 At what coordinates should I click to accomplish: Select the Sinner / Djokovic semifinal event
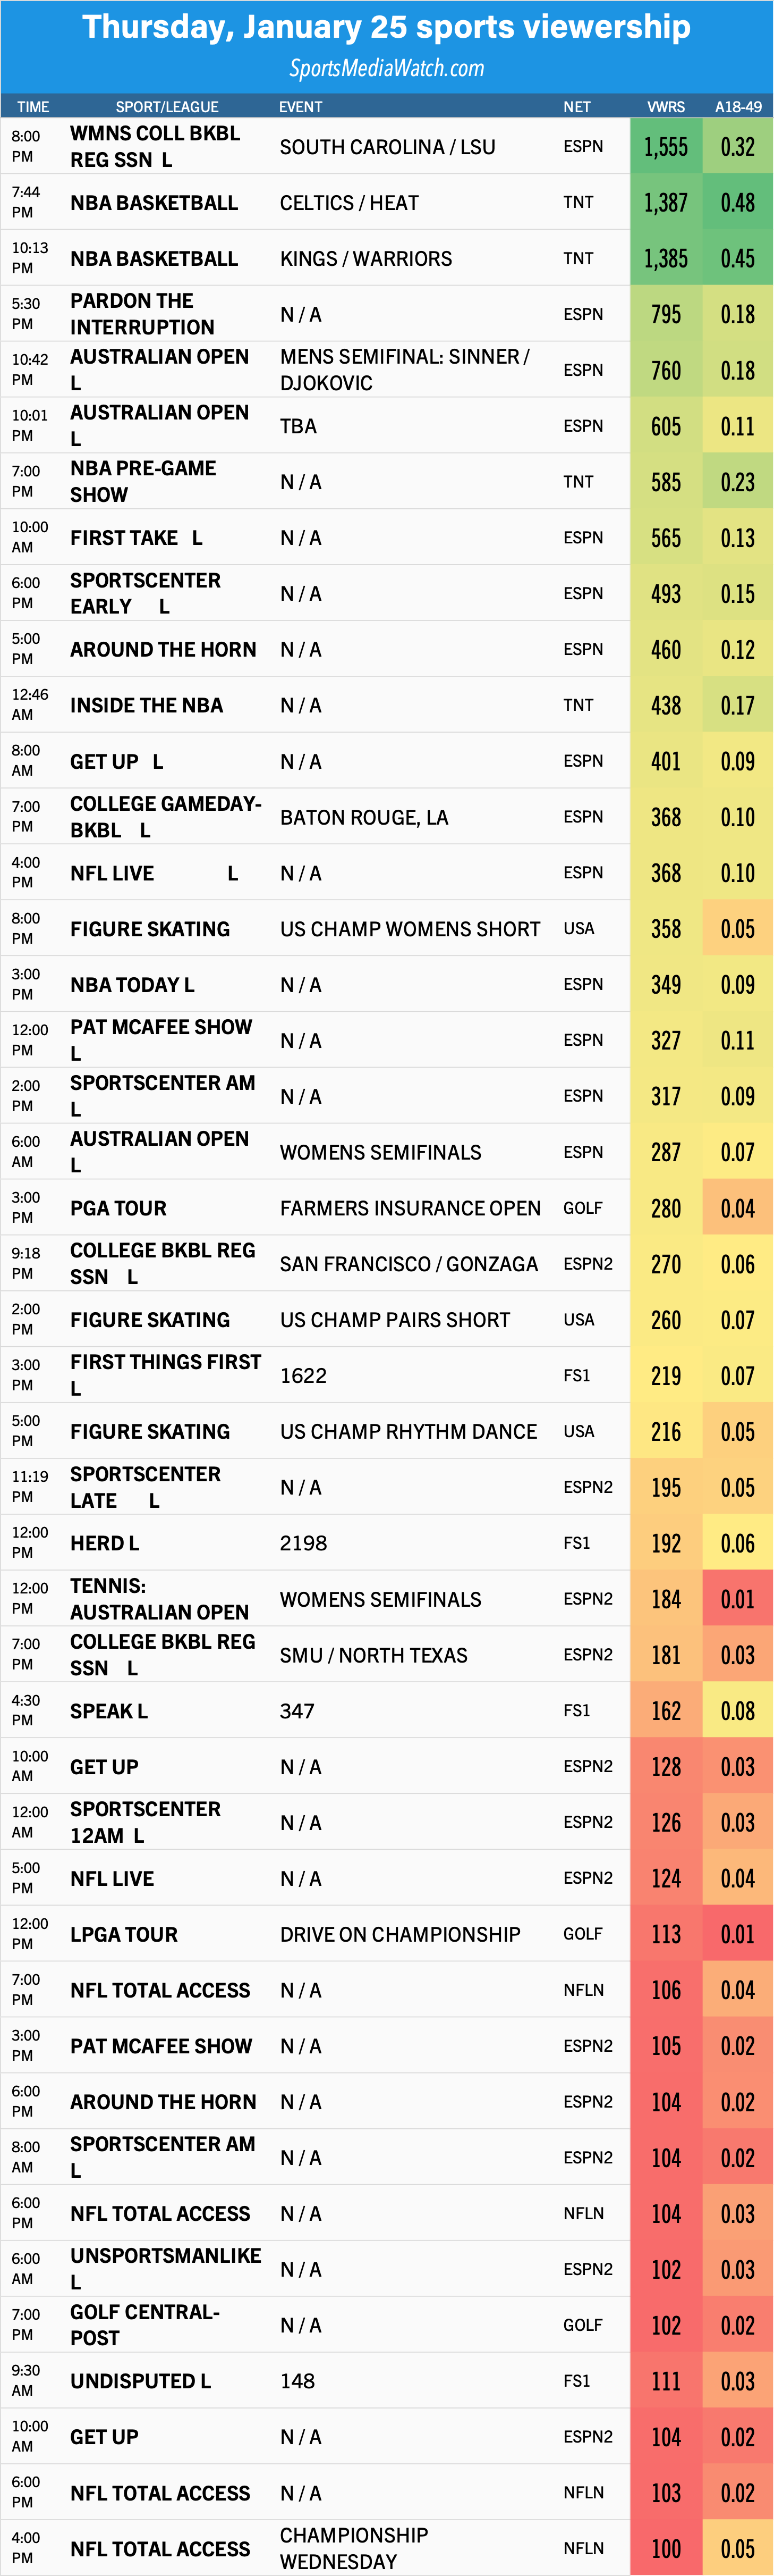click(404, 370)
